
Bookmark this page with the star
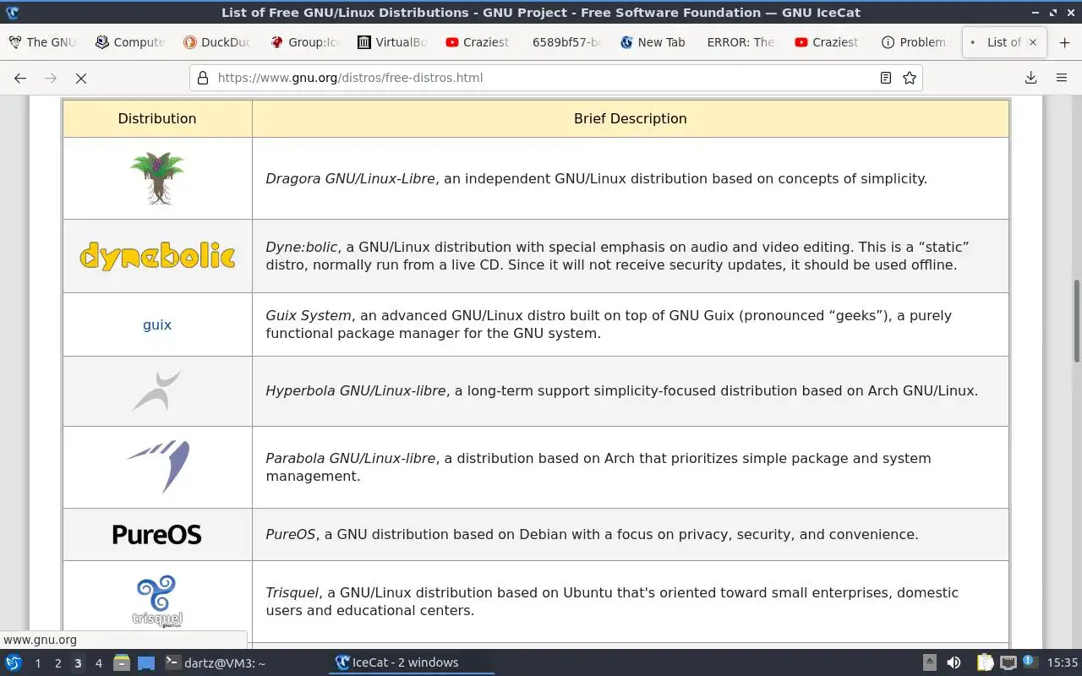(909, 78)
